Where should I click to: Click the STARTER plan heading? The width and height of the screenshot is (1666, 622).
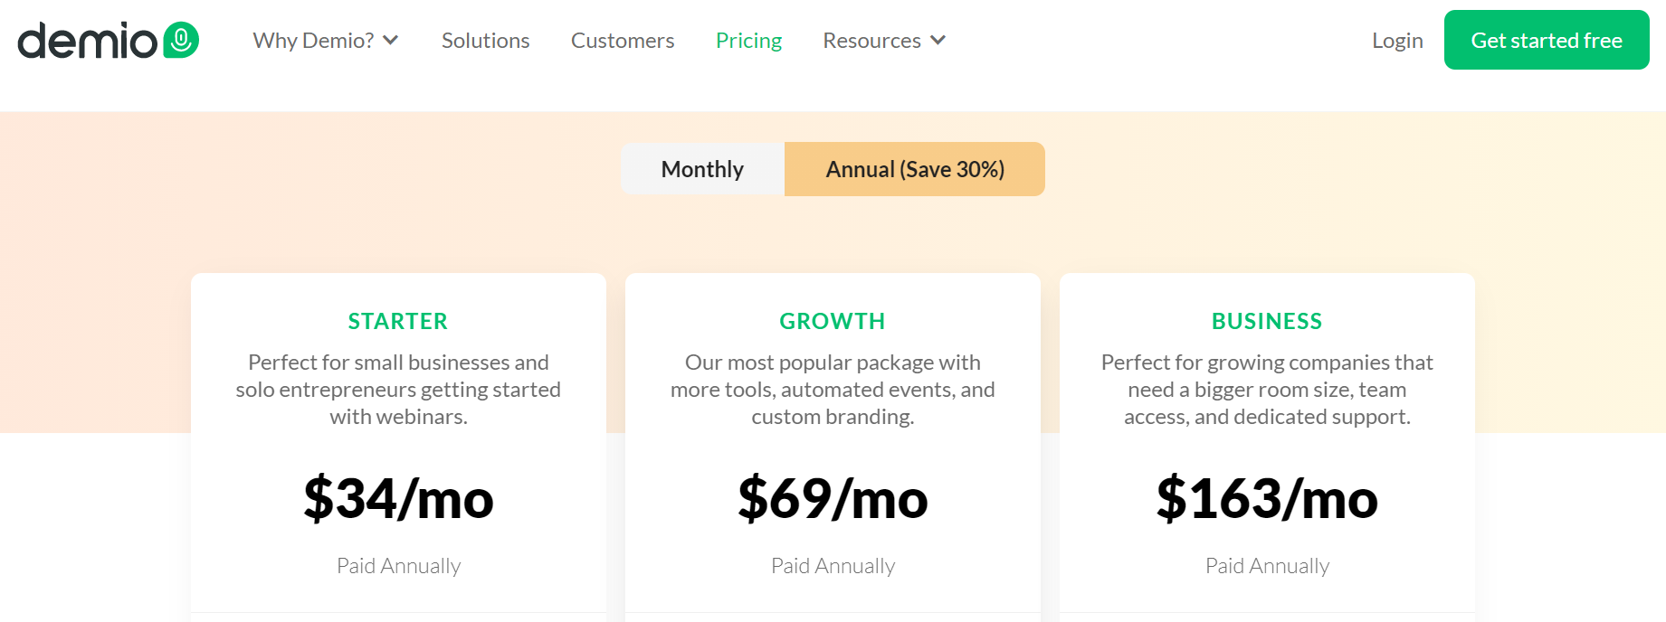(x=398, y=321)
